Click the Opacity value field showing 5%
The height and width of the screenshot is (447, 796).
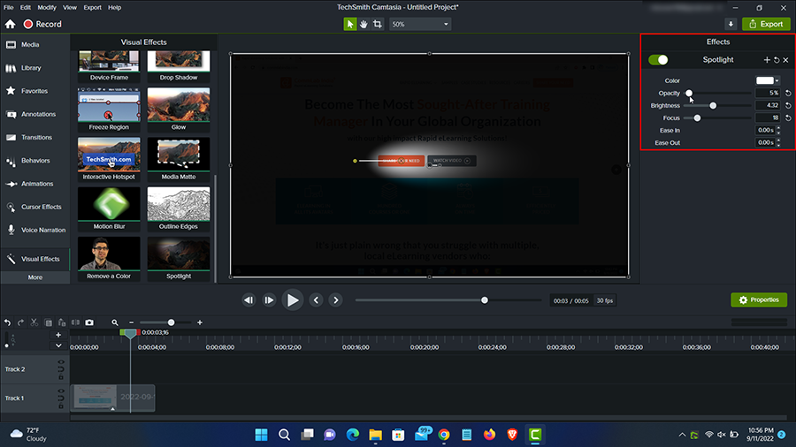click(x=768, y=94)
